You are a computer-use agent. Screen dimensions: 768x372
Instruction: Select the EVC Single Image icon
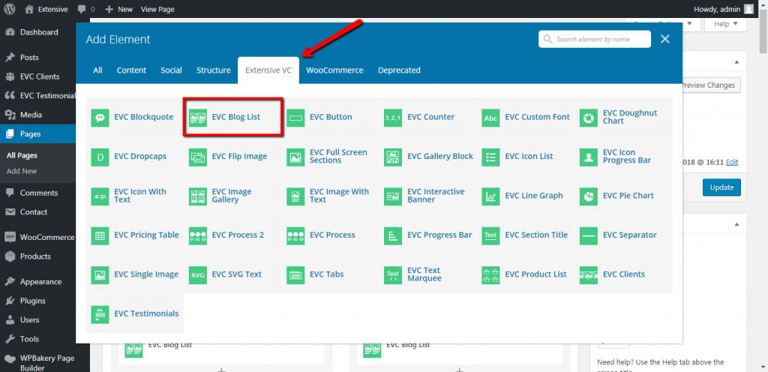point(100,274)
